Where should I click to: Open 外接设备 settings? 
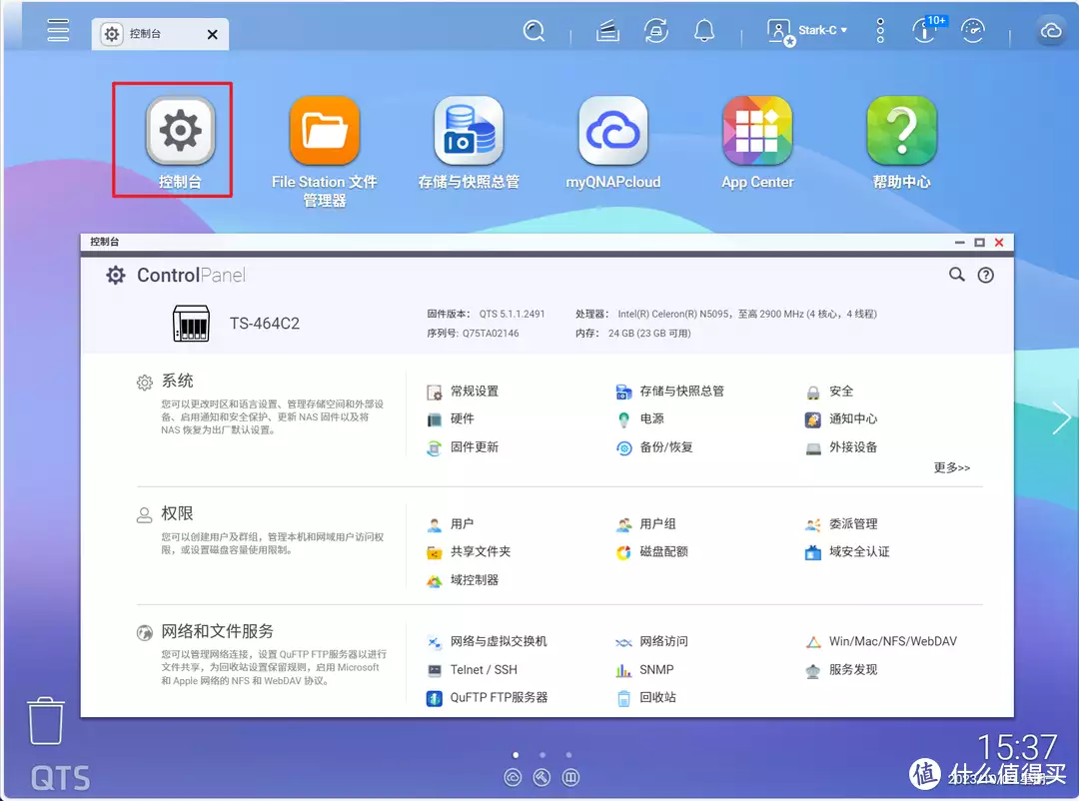841,447
